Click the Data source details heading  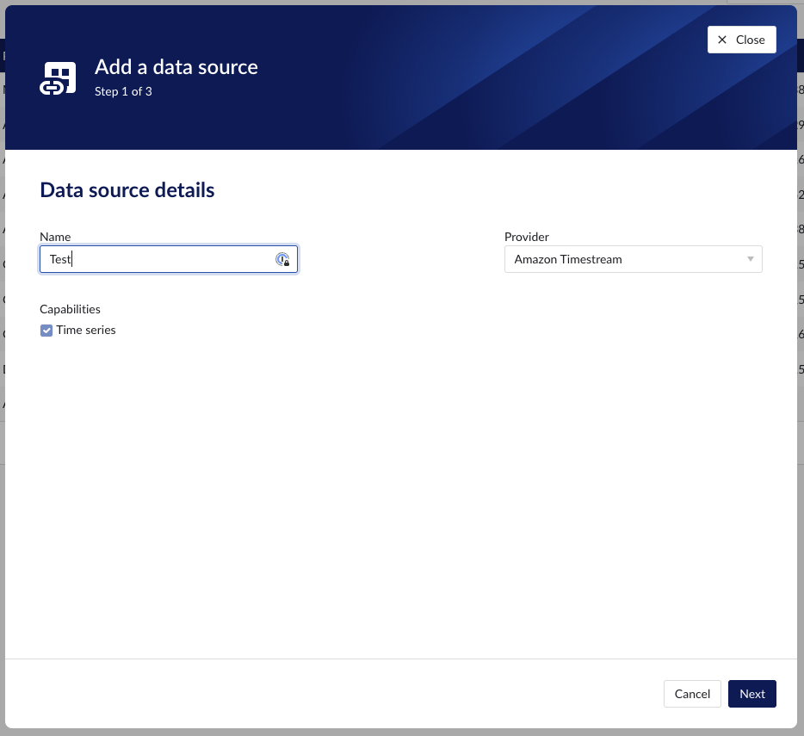tap(127, 190)
